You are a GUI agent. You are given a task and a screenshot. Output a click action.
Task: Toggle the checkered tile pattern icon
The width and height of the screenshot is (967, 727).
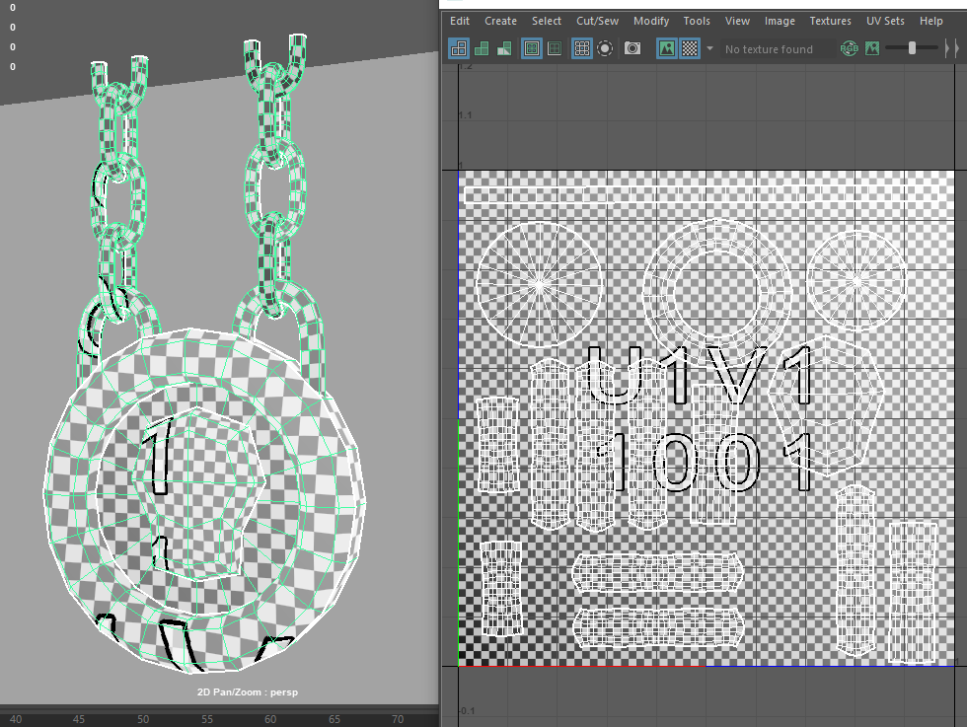pyautogui.click(x=690, y=47)
